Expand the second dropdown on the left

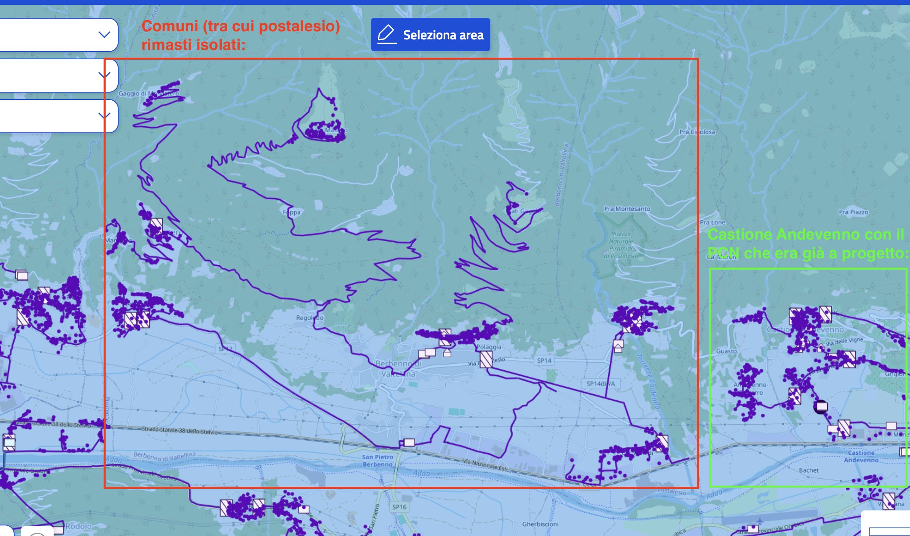point(104,75)
